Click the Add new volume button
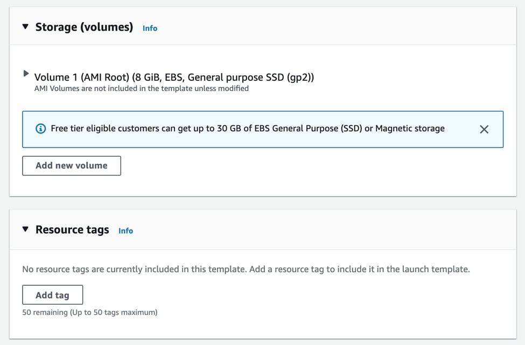525x345 pixels. pyautogui.click(x=71, y=165)
